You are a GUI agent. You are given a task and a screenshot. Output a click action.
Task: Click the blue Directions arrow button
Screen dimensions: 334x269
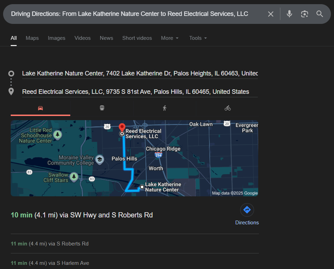(x=247, y=210)
